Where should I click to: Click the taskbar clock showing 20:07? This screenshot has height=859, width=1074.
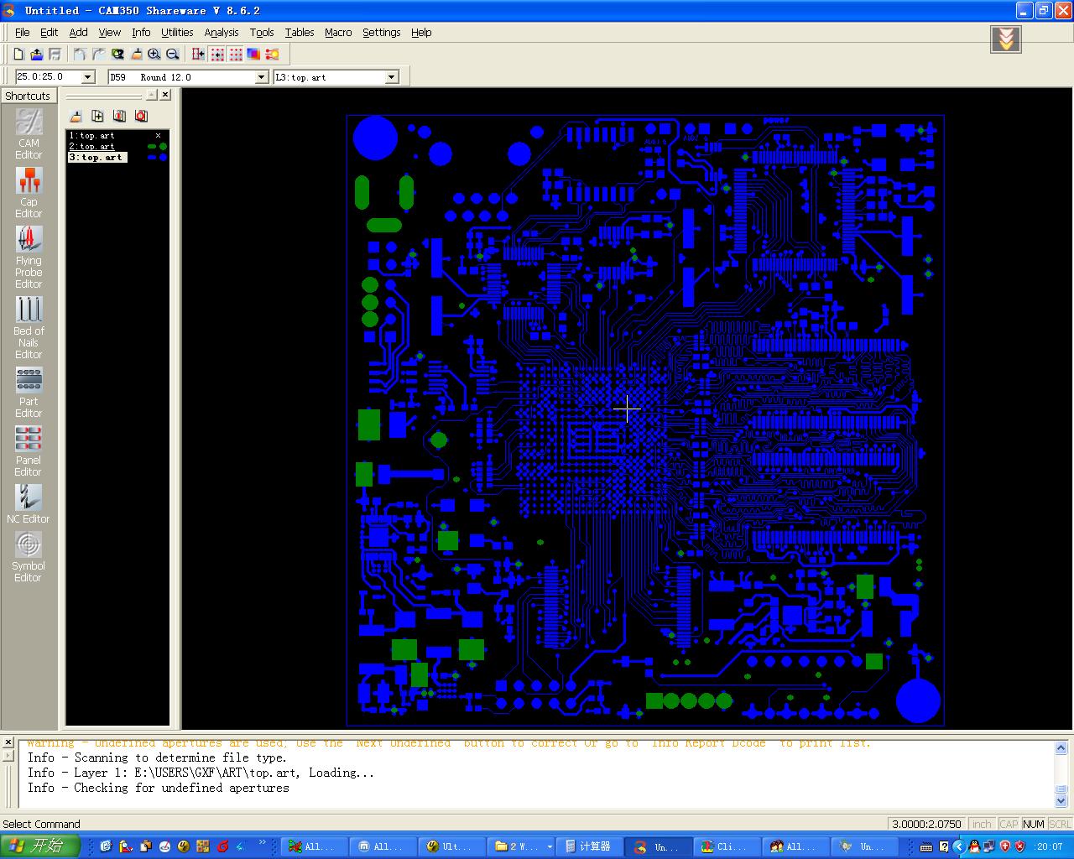tap(1049, 846)
